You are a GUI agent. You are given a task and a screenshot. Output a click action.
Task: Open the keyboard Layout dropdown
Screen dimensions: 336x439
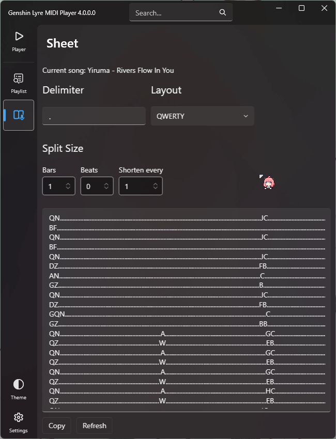(202, 116)
